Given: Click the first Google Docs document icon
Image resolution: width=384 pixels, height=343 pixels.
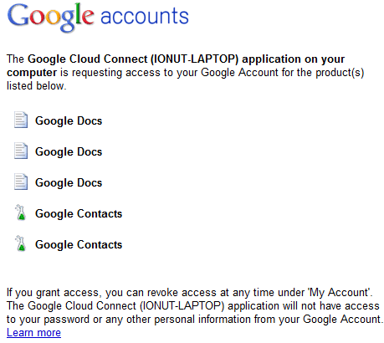Looking at the screenshot, I should tap(21, 120).
